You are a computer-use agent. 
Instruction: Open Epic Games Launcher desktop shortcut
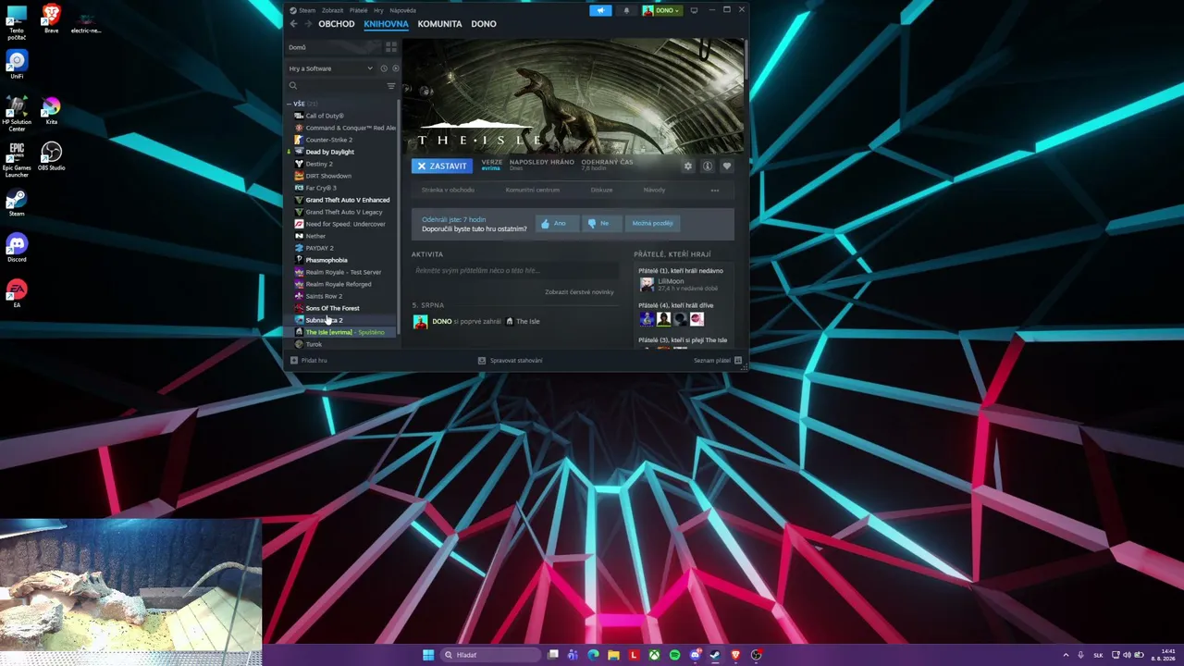click(x=17, y=158)
